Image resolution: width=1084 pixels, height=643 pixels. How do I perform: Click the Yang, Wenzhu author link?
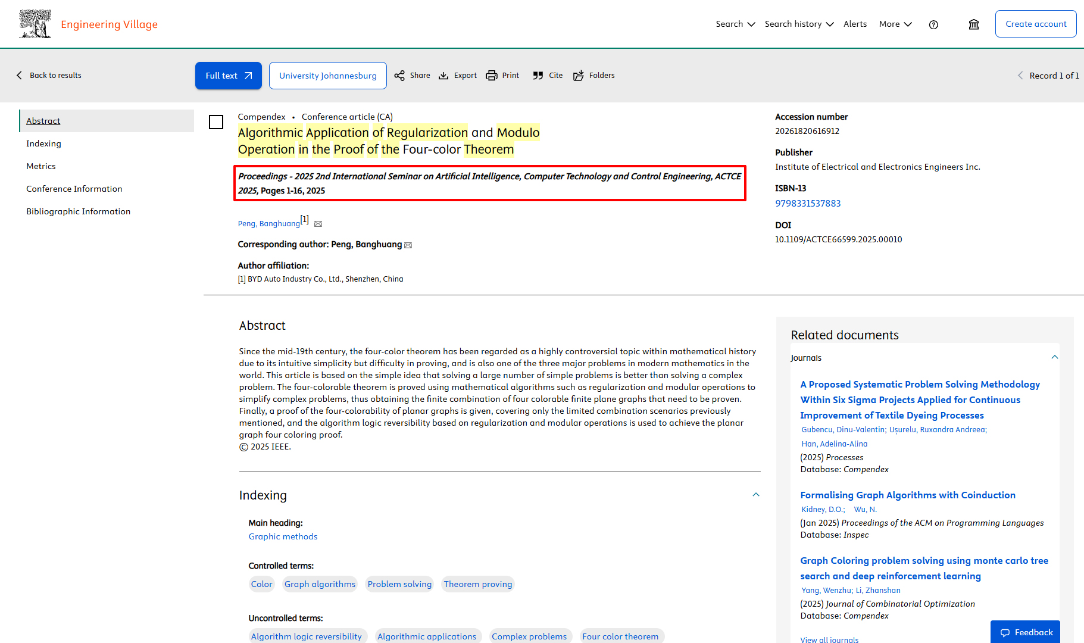(x=827, y=591)
